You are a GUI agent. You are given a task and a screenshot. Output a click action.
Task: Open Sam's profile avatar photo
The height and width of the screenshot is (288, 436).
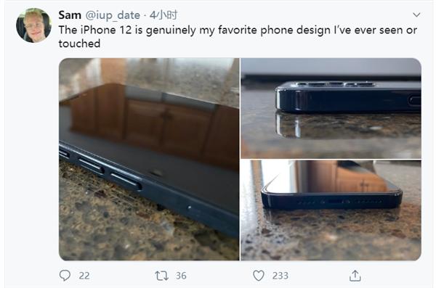34,25
